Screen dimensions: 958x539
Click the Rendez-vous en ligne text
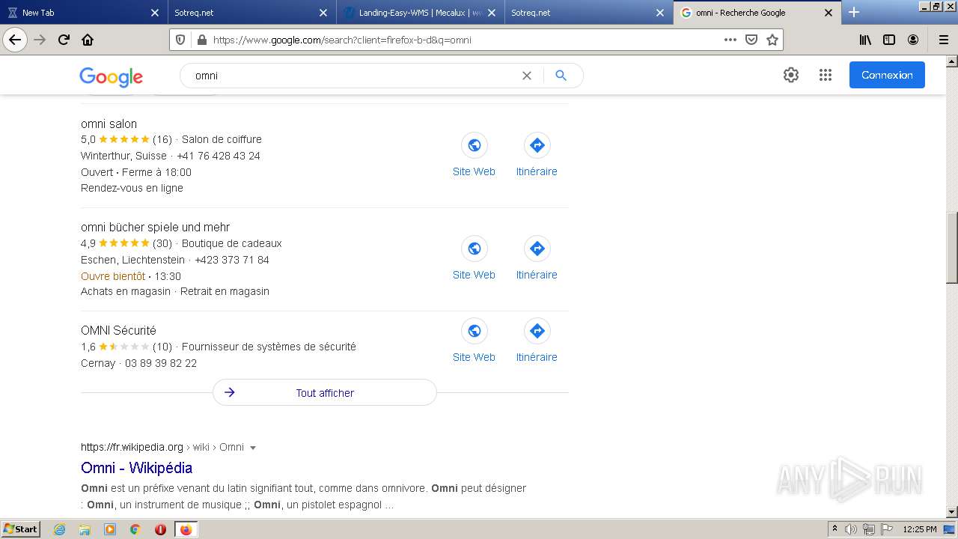pyautogui.click(x=132, y=188)
